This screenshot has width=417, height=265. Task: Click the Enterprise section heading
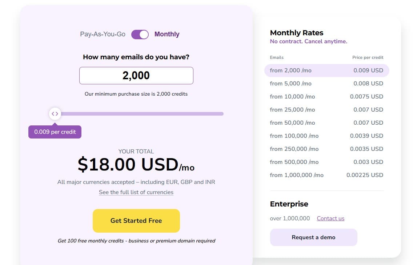(x=289, y=204)
